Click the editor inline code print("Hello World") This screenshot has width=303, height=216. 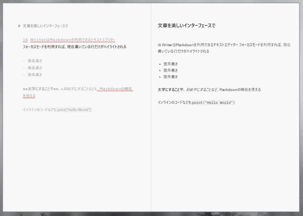[x=74, y=110]
